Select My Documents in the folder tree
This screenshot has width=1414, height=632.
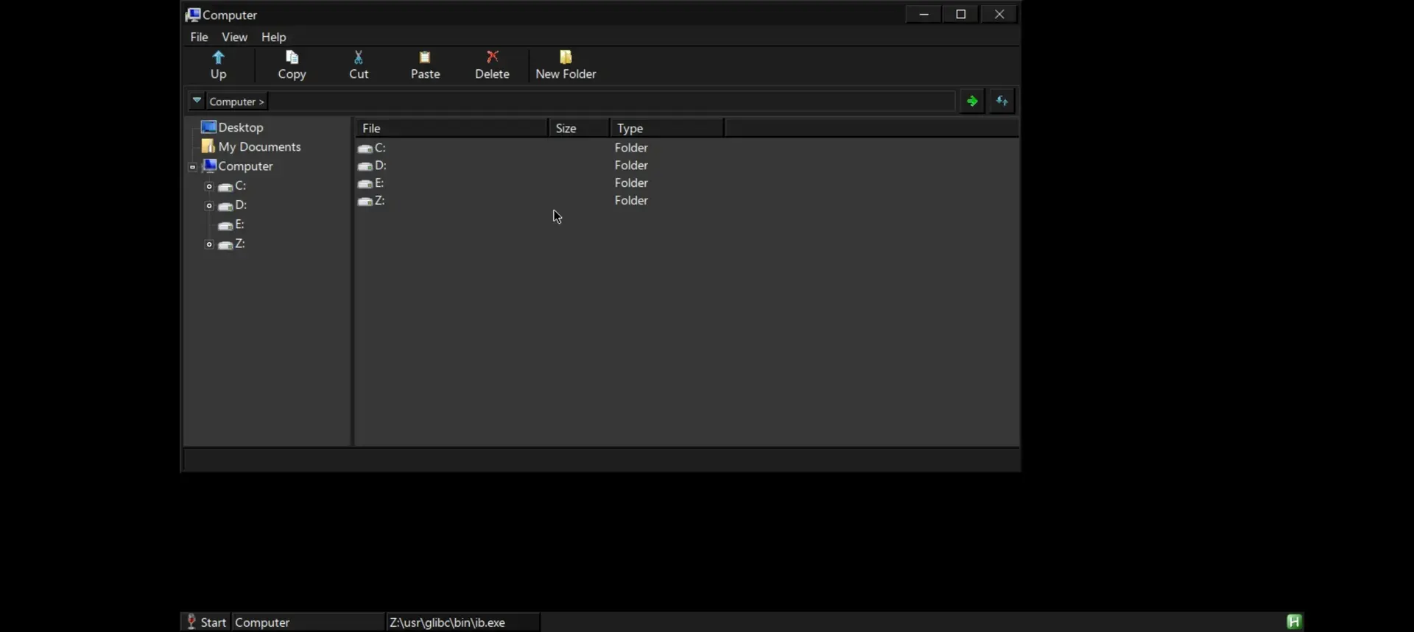click(x=259, y=146)
